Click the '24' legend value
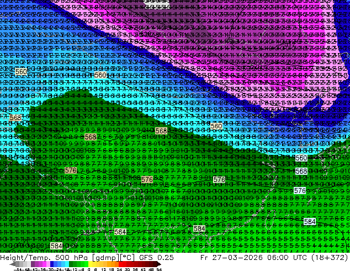This screenshot has width=350, height=271. 119,269
